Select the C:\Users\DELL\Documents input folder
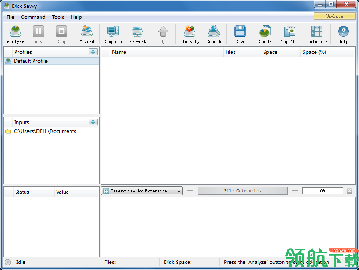 click(52, 131)
